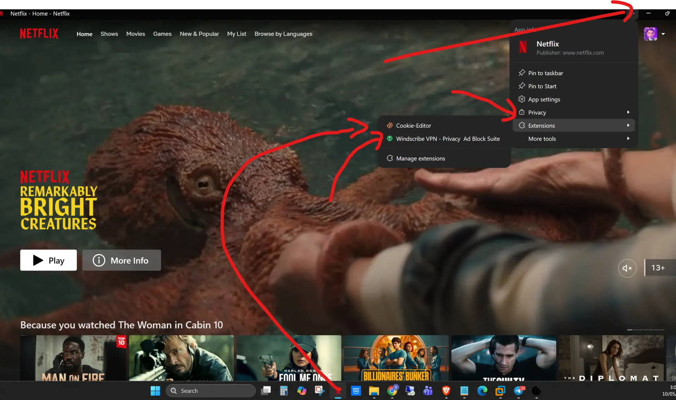Expand the More tools submenu
This screenshot has width=676, height=400.
(574, 139)
